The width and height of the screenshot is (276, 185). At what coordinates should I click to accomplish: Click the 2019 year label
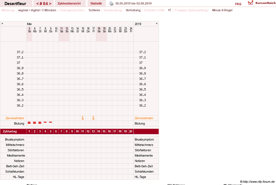click(x=138, y=24)
